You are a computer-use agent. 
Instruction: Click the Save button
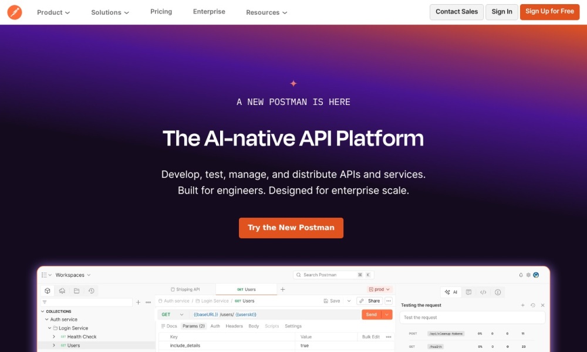tap(332, 301)
